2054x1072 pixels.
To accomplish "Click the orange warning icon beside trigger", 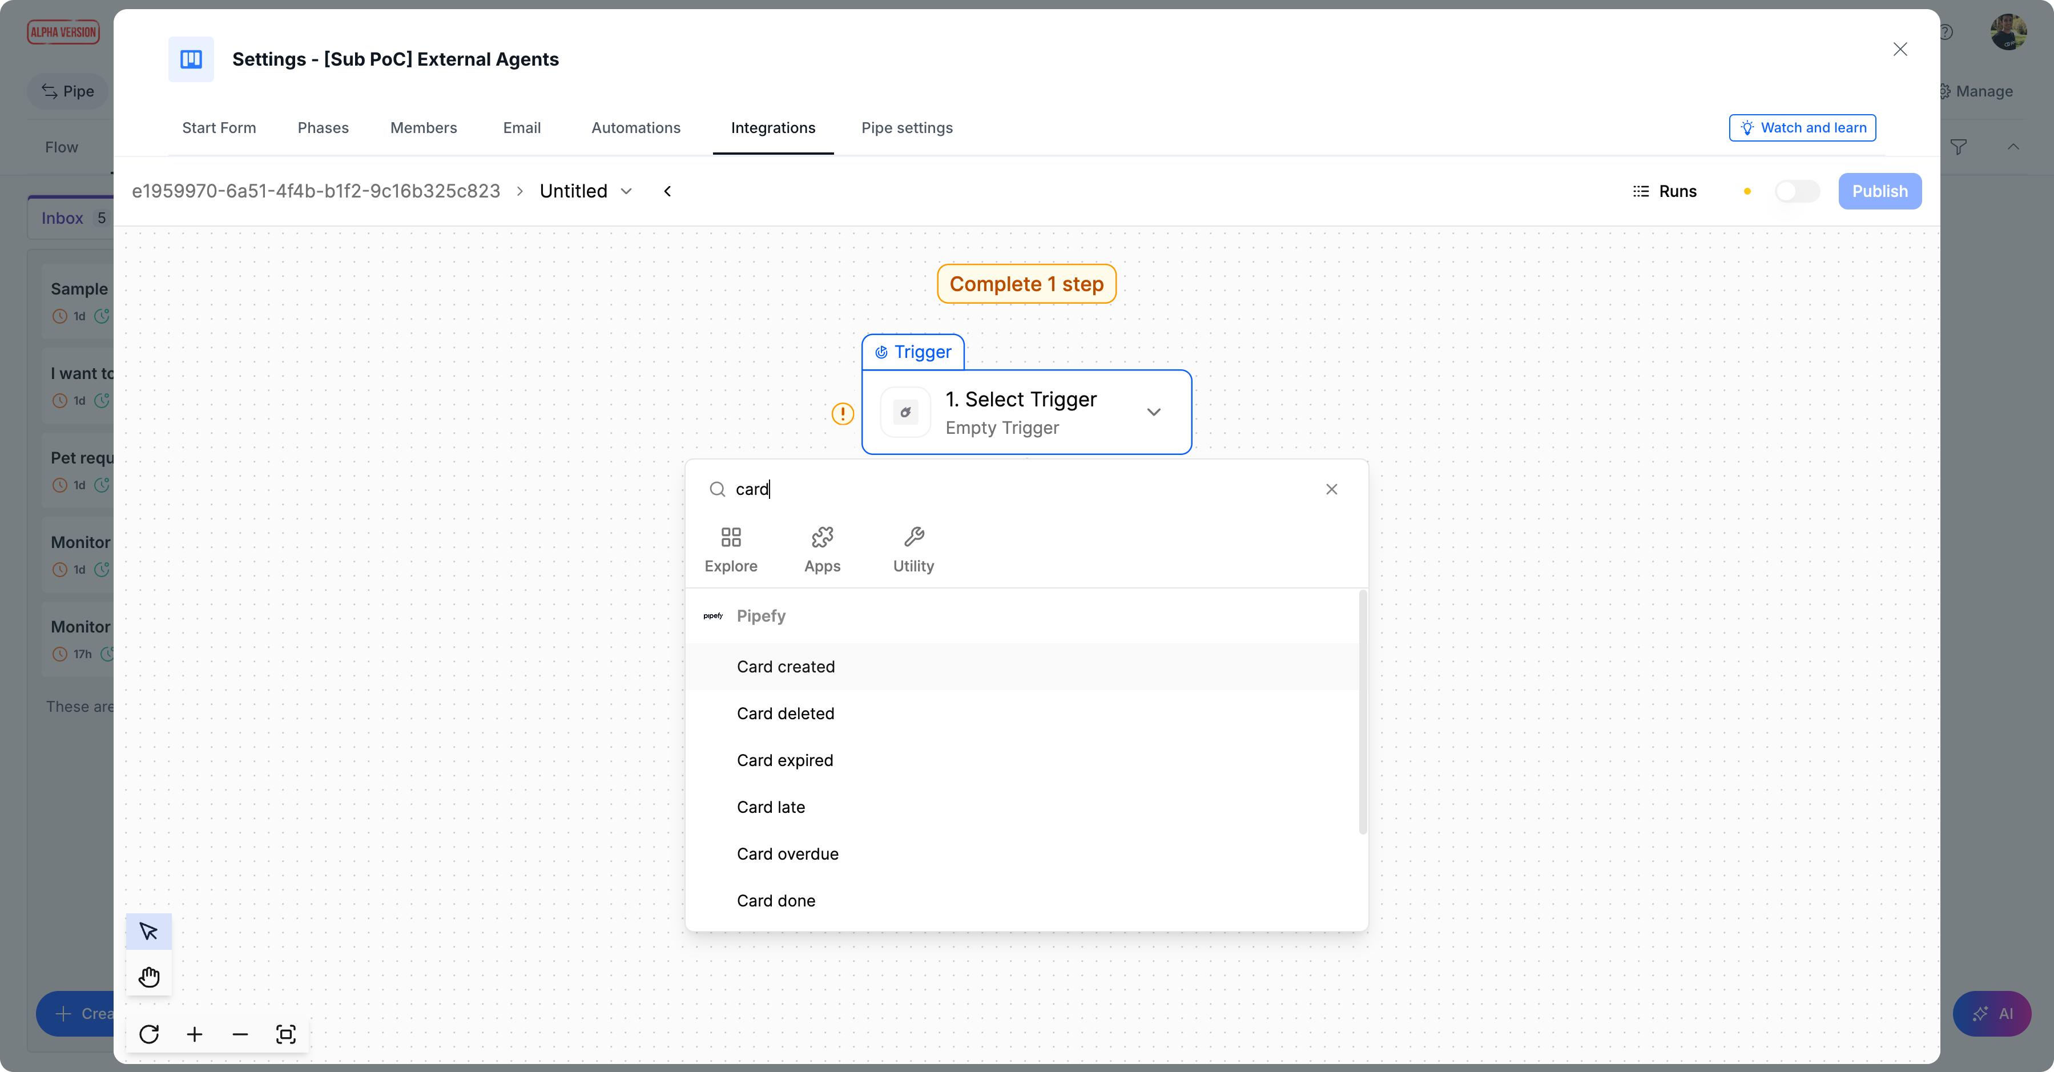I will (x=842, y=414).
